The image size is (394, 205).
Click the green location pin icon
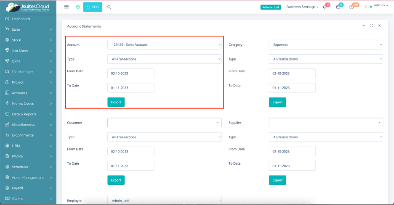point(78,7)
